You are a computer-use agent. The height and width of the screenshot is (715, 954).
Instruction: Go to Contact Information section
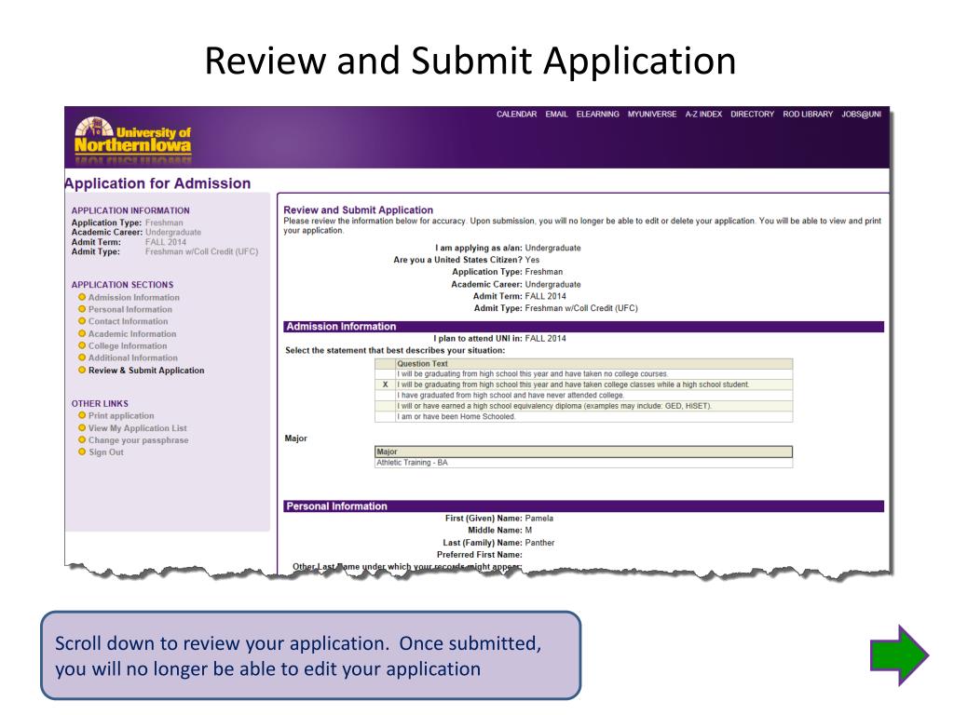[128, 321]
